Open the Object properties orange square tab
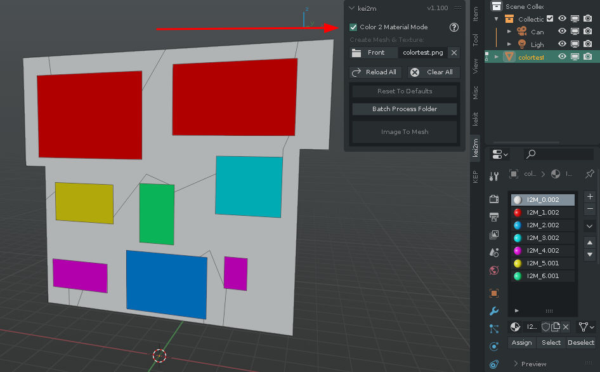This screenshot has height=372, width=600. 494,293
